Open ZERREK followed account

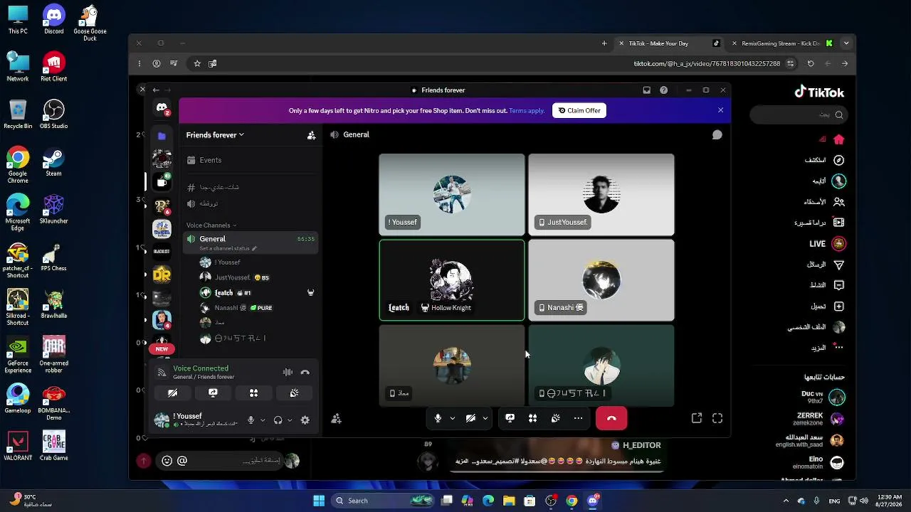coord(819,419)
